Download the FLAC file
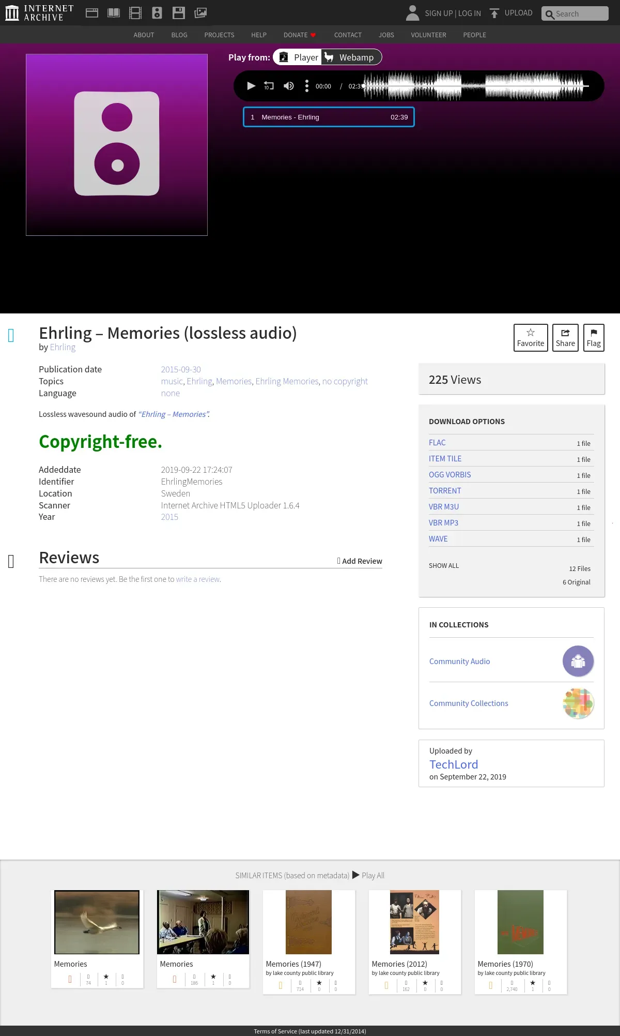Viewport: 620px width, 1036px height. coord(437,443)
